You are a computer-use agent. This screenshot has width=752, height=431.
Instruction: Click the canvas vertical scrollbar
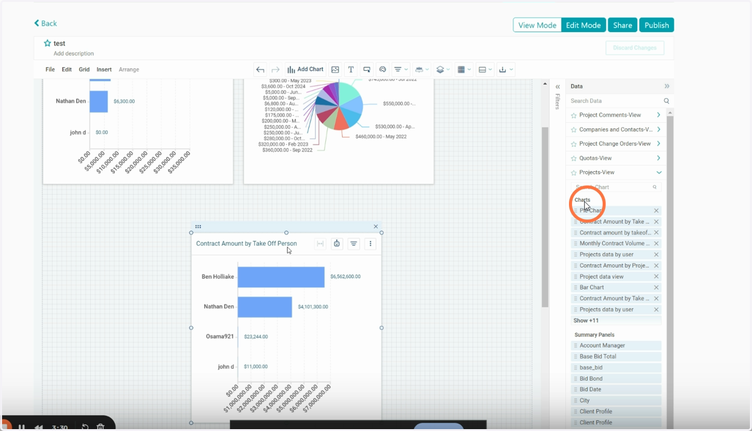coord(545,217)
